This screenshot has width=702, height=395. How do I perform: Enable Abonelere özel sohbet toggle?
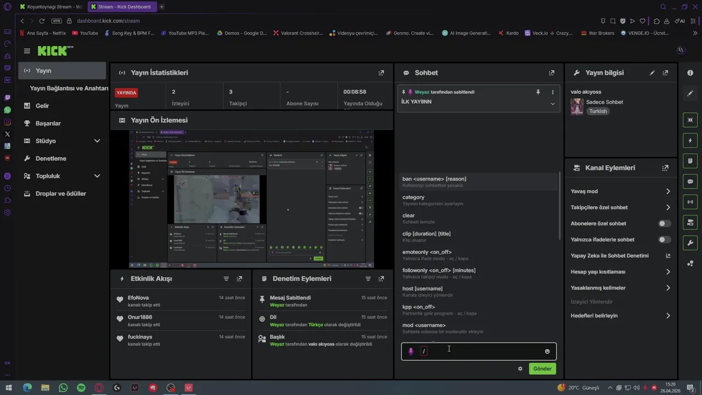[x=664, y=223]
